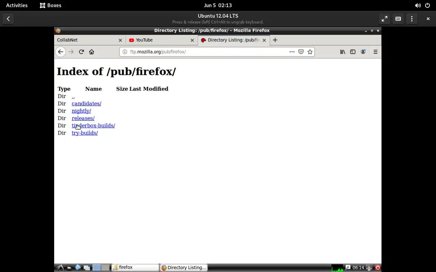Open the tinderbox-builds/ directory
Screen dimensions: 436x272
tap(93, 125)
